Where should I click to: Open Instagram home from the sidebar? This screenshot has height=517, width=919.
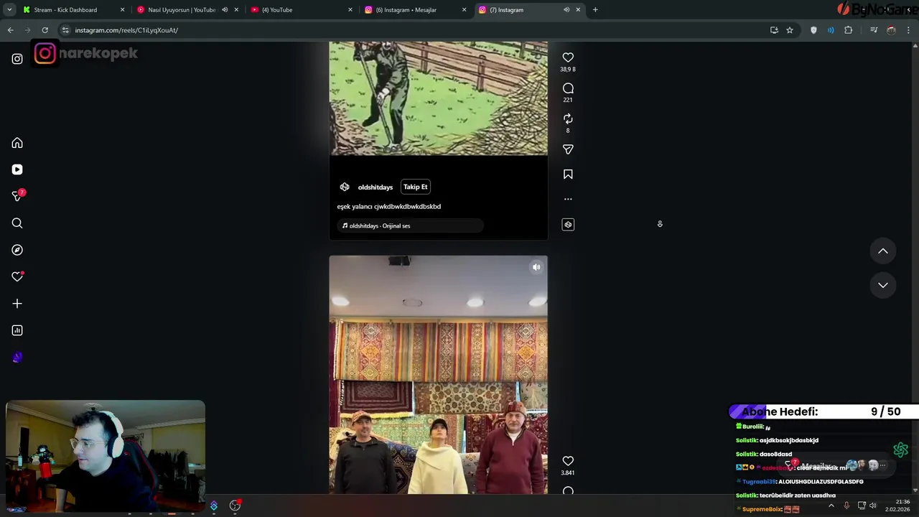pos(17,143)
